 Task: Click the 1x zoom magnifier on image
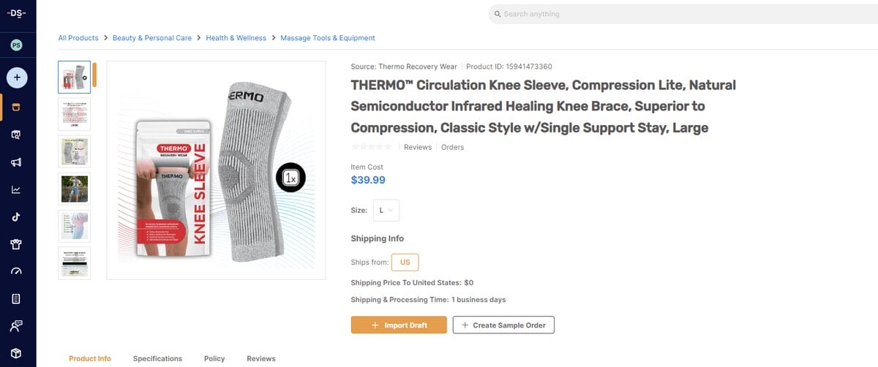click(290, 178)
